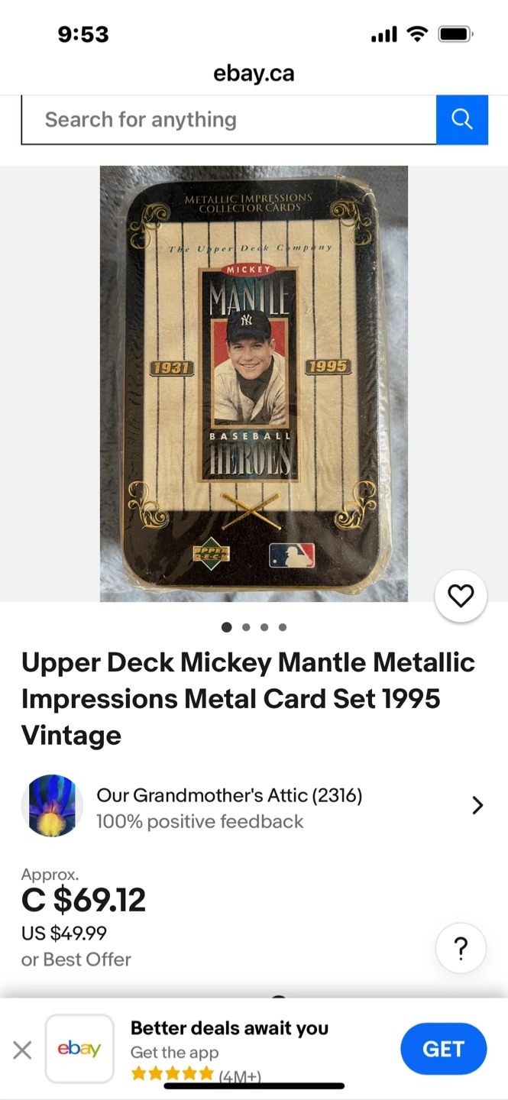Tap the GET app button
This screenshot has width=508, height=1100.
pyautogui.click(x=443, y=1049)
